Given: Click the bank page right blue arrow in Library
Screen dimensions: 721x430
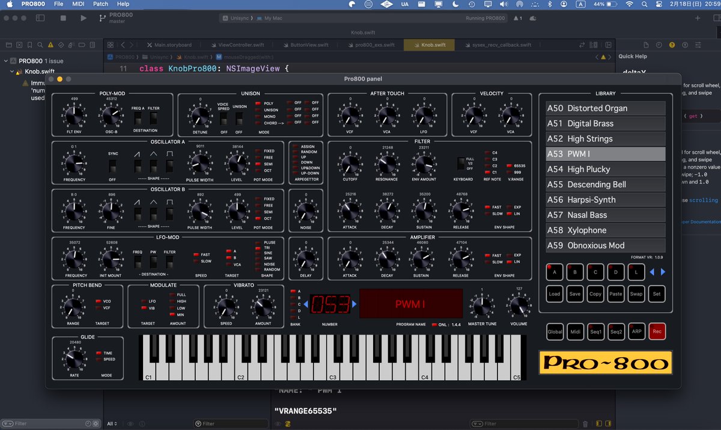Looking at the screenshot, I should pyautogui.click(x=663, y=272).
